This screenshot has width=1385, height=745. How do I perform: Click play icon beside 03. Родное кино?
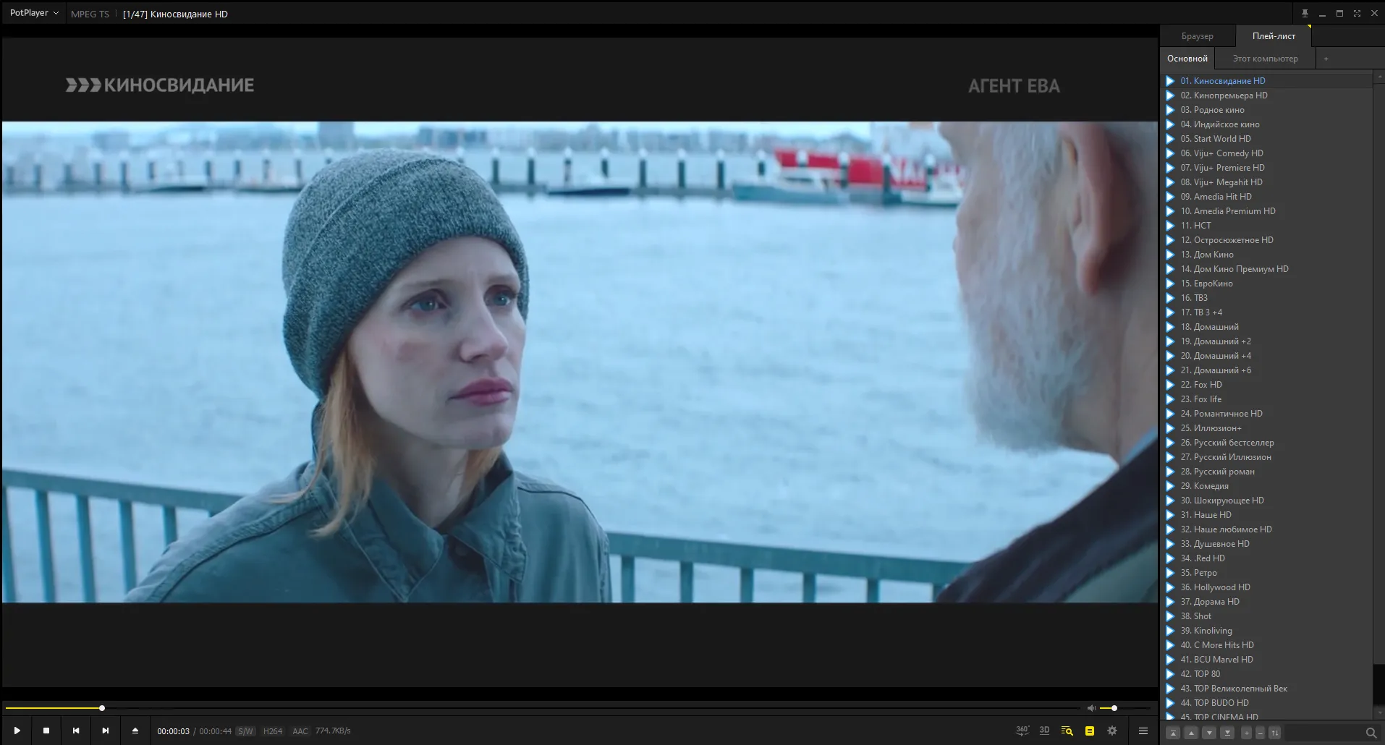(1170, 110)
